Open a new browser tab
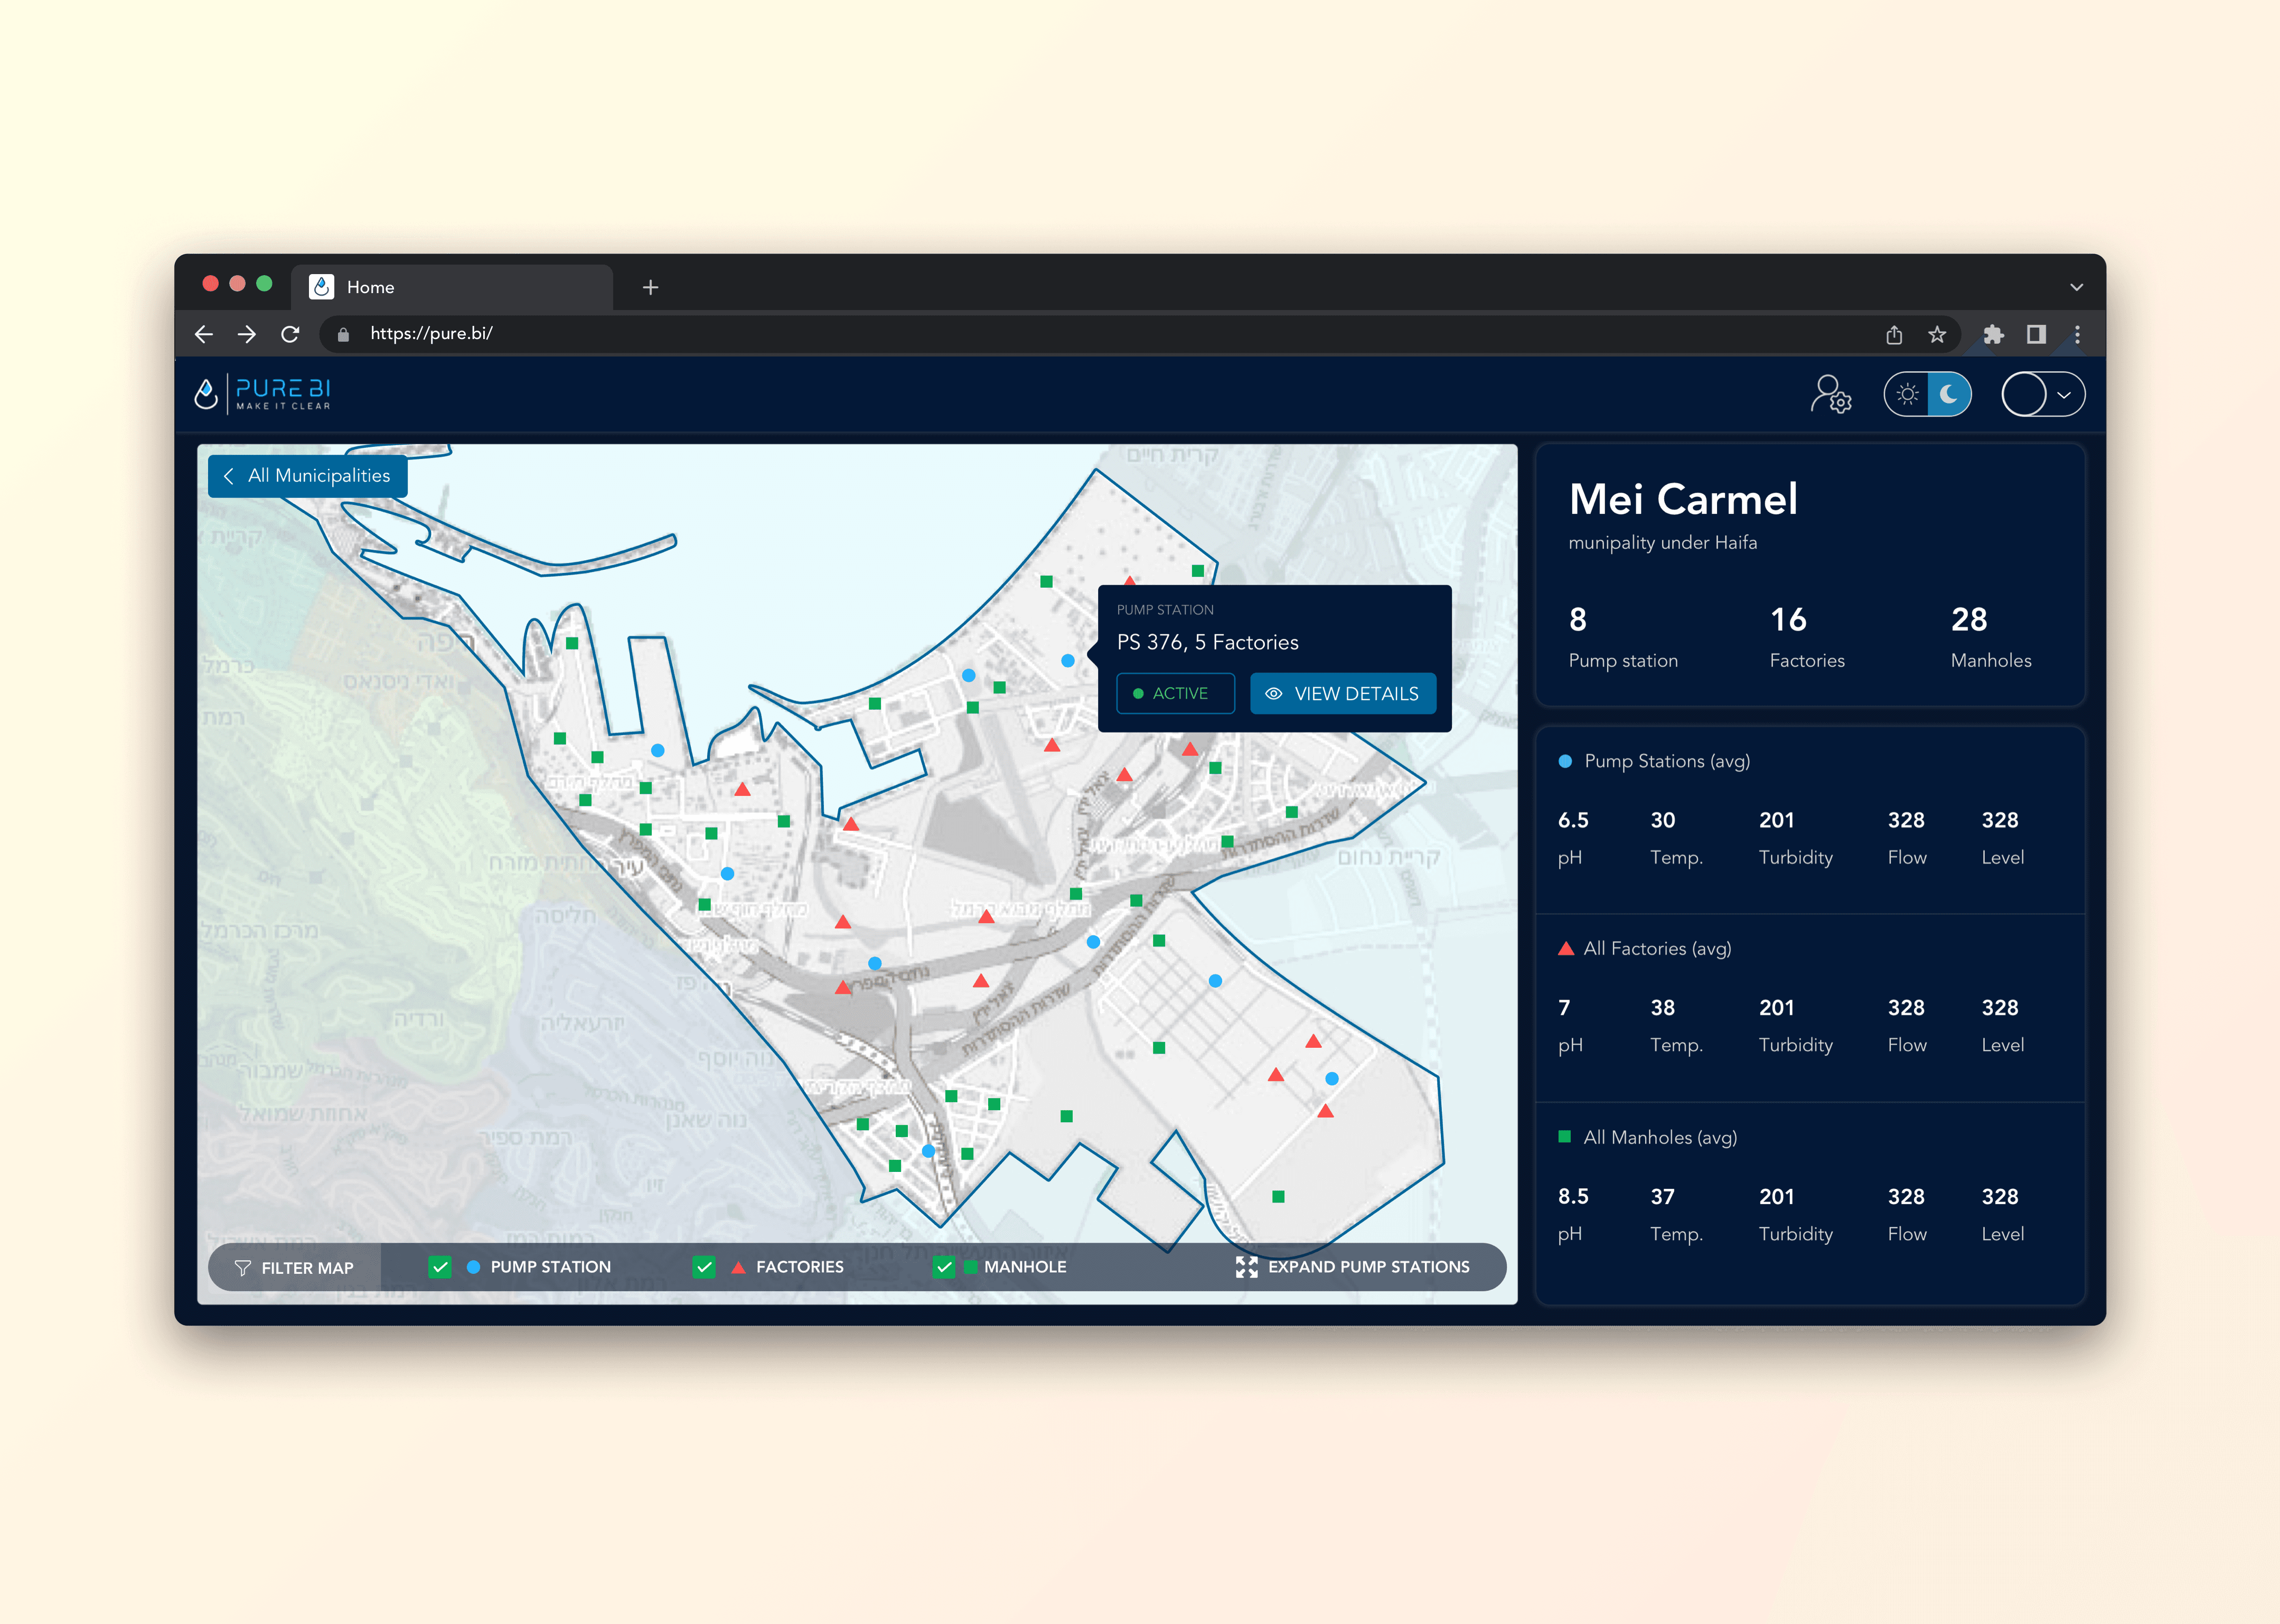Viewport: 2280px width, 1624px height. click(650, 287)
